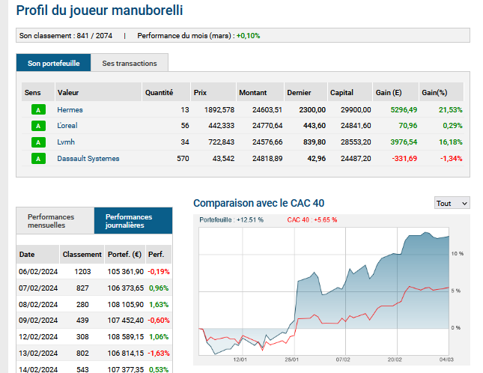
Task: Click the date 12/02/2024 row
Action: [94, 336]
